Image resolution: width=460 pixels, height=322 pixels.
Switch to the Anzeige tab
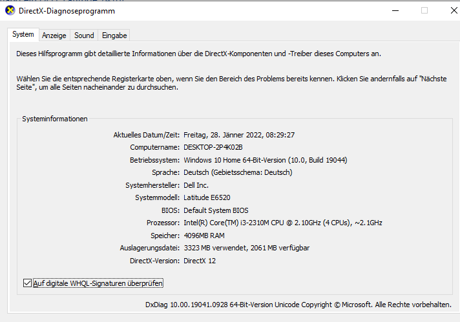[54, 35]
